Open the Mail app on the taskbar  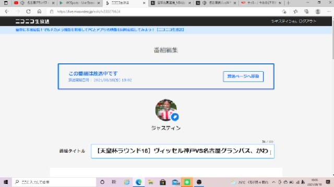click(175, 182)
